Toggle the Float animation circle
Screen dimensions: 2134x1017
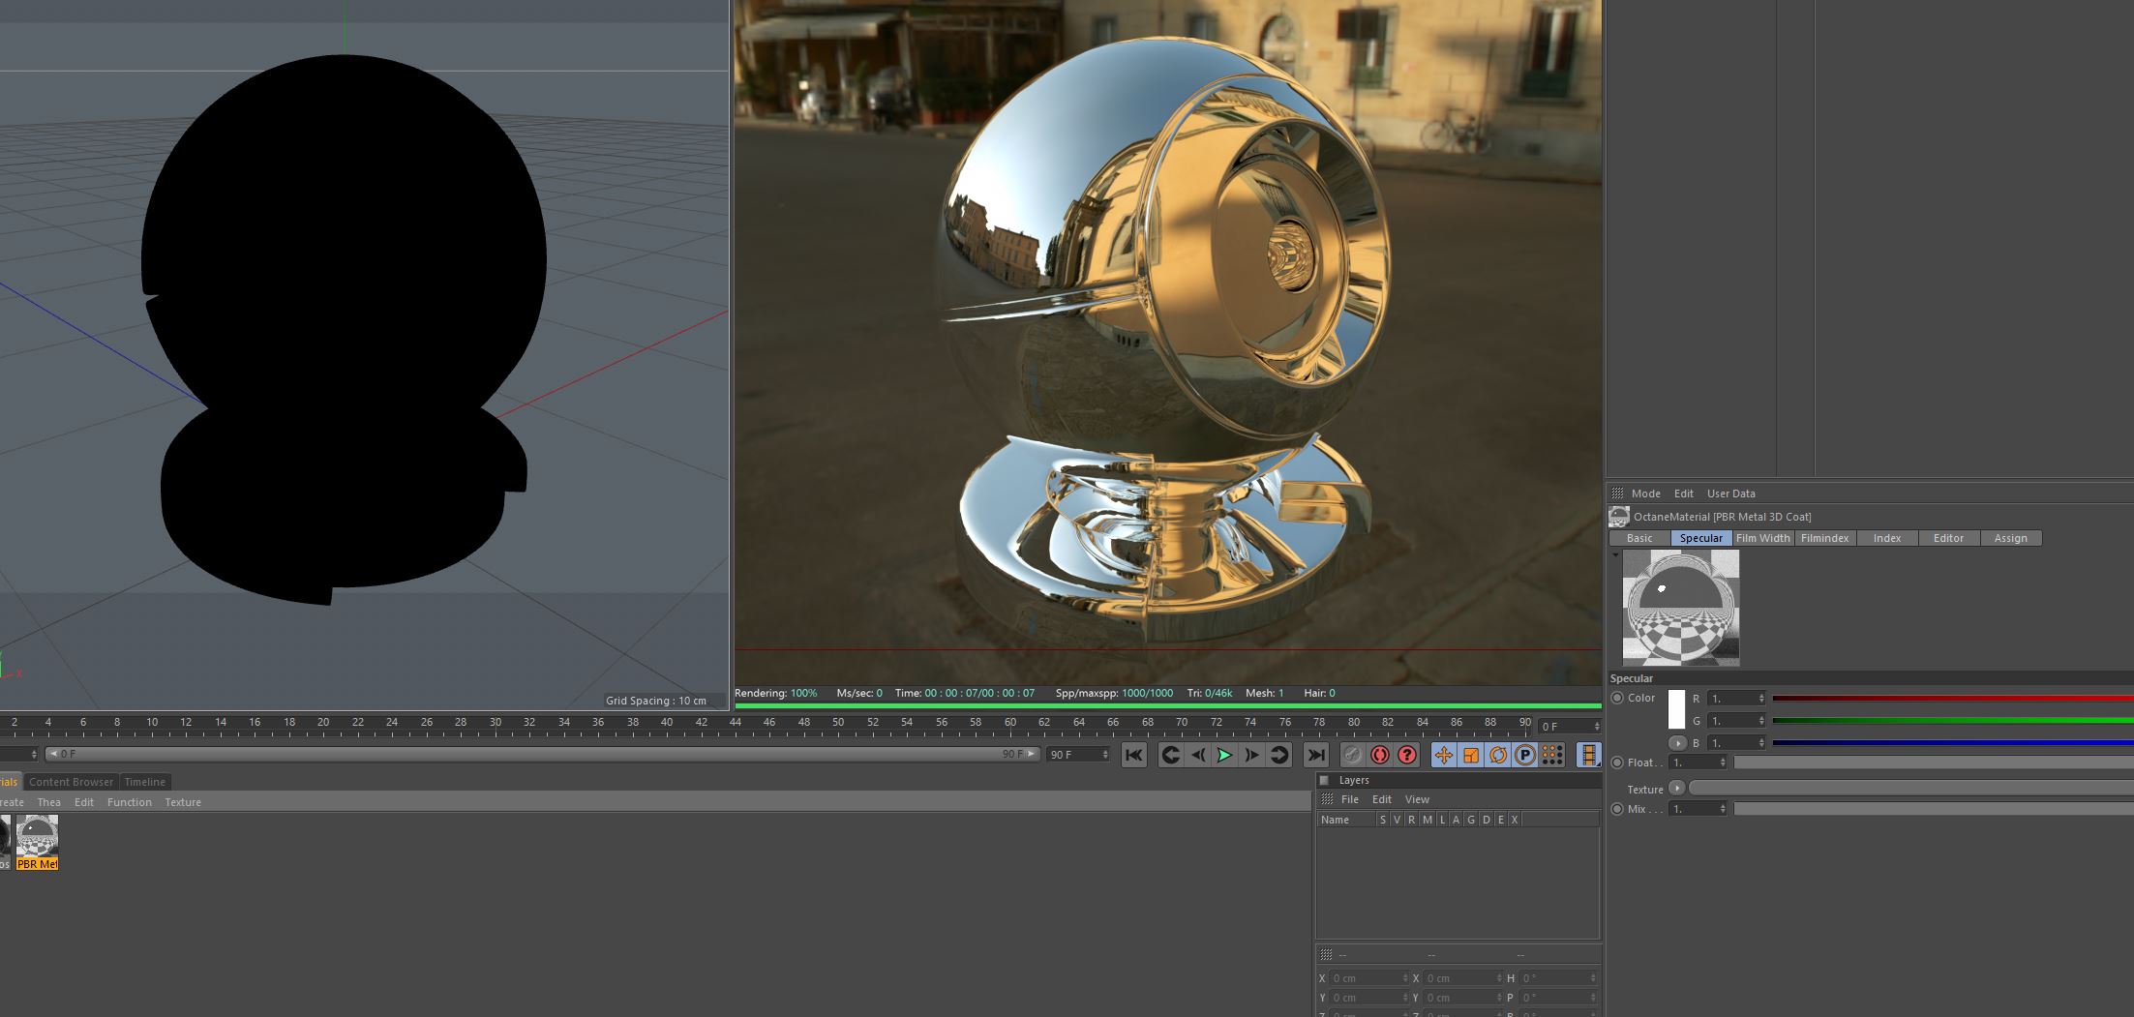[x=1617, y=763]
